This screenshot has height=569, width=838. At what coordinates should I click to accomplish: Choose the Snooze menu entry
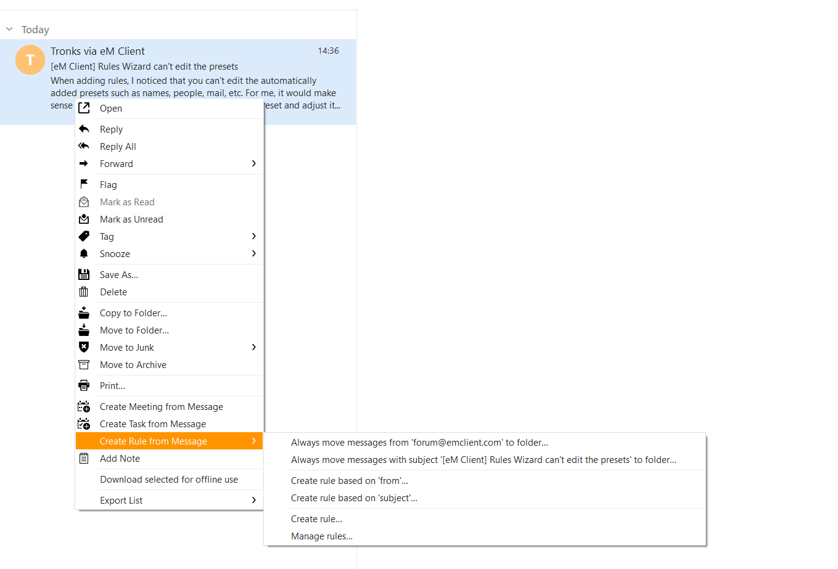169,254
